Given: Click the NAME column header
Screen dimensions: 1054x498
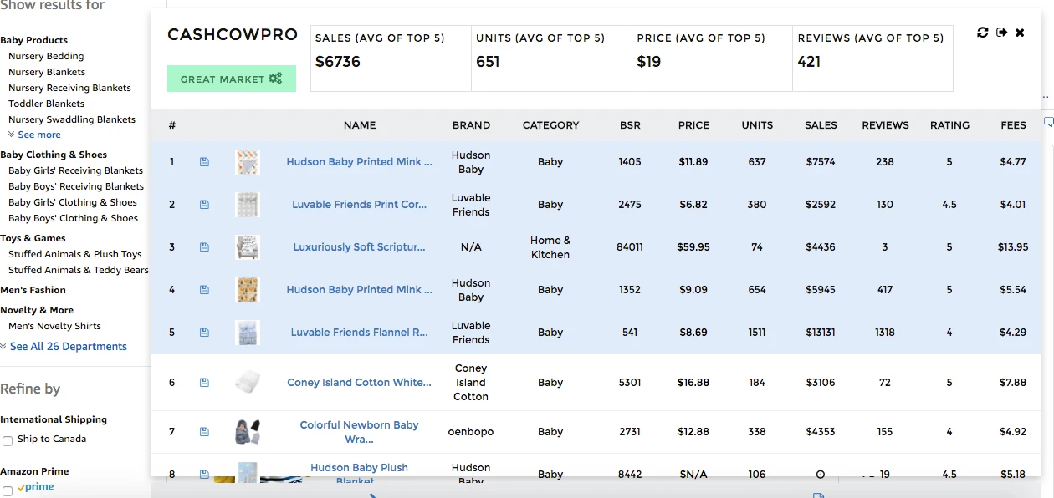Looking at the screenshot, I should pos(360,125).
